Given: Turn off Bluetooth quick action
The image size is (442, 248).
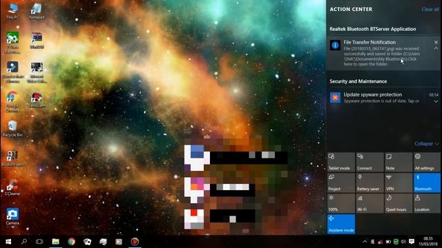Looking at the screenshot, I should pyautogui.click(x=427, y=183).
